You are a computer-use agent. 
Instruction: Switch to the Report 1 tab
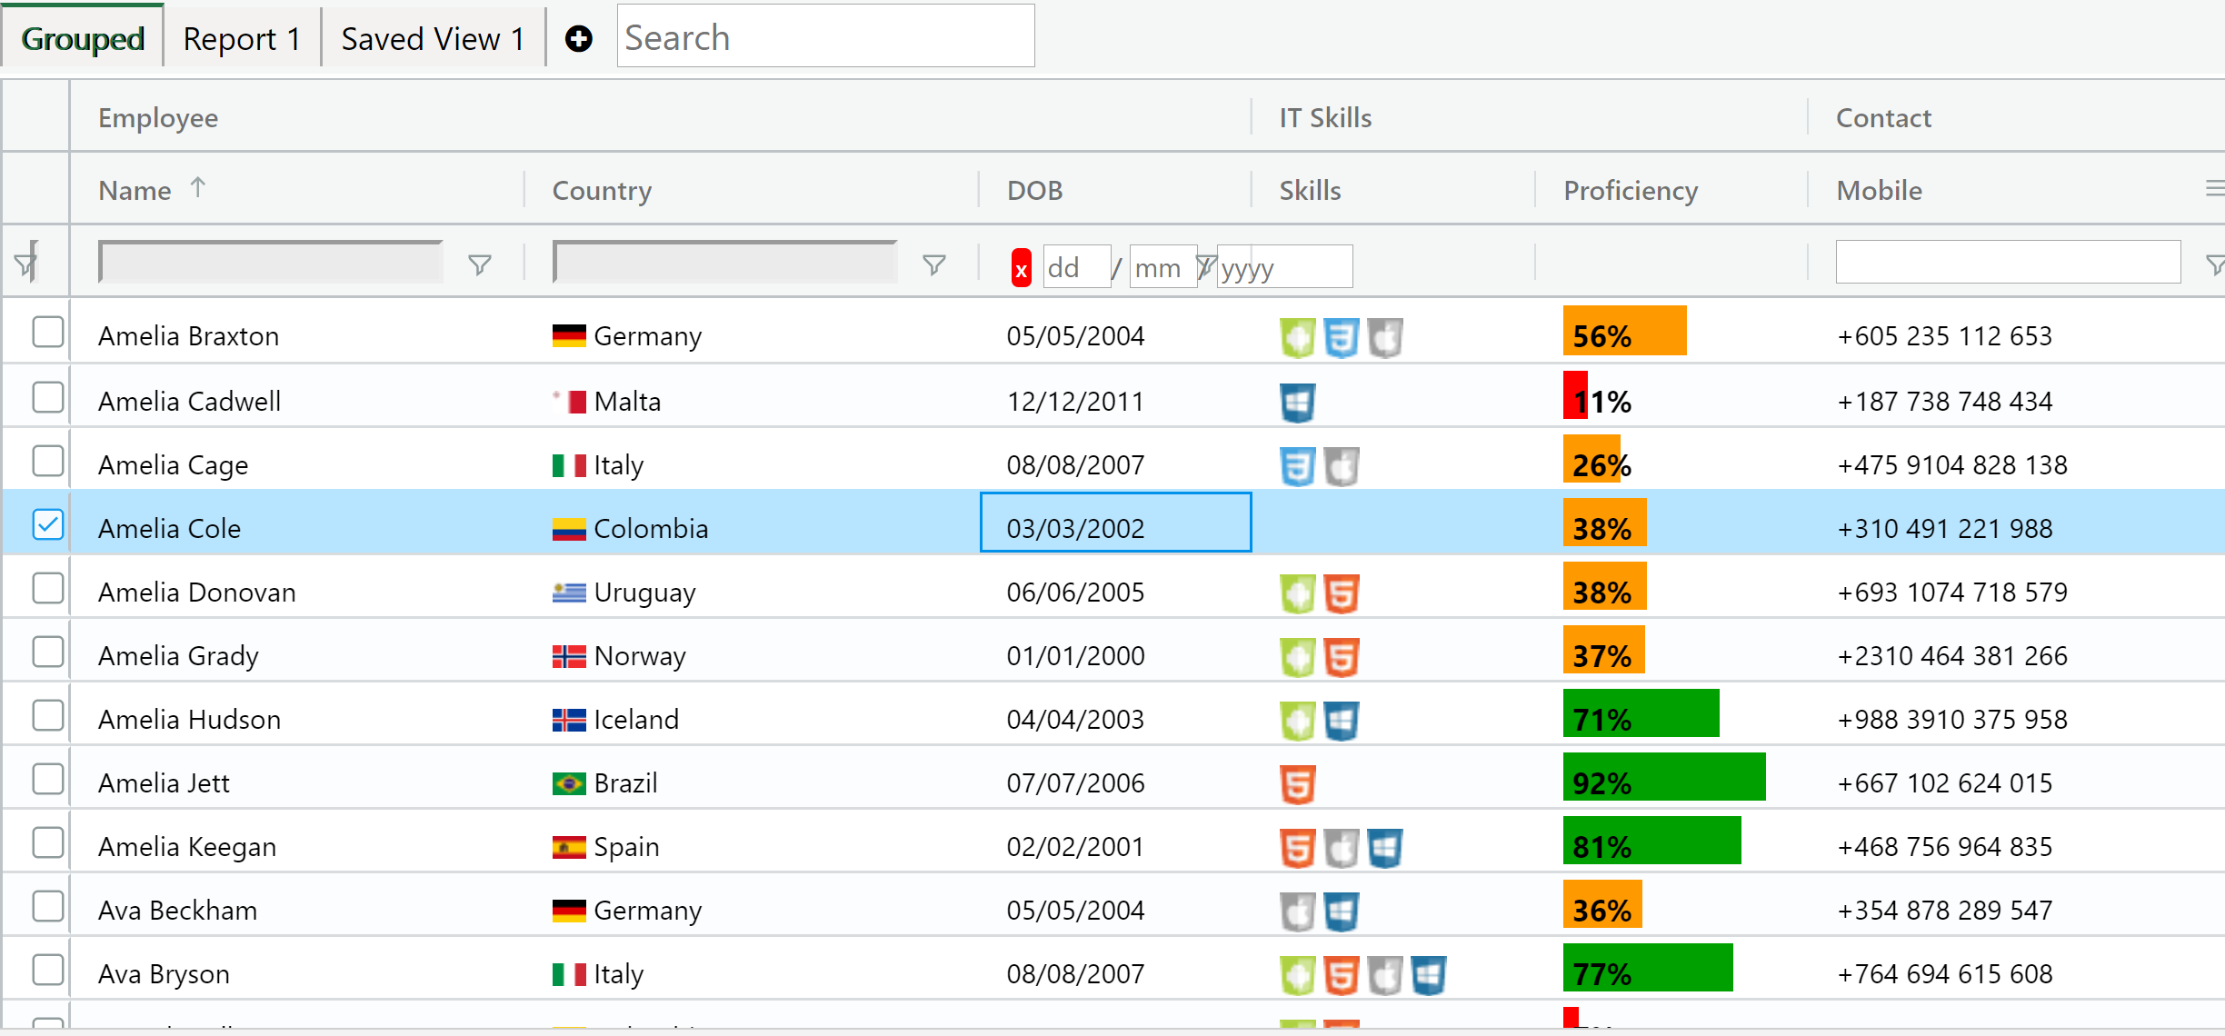[241, 37]
